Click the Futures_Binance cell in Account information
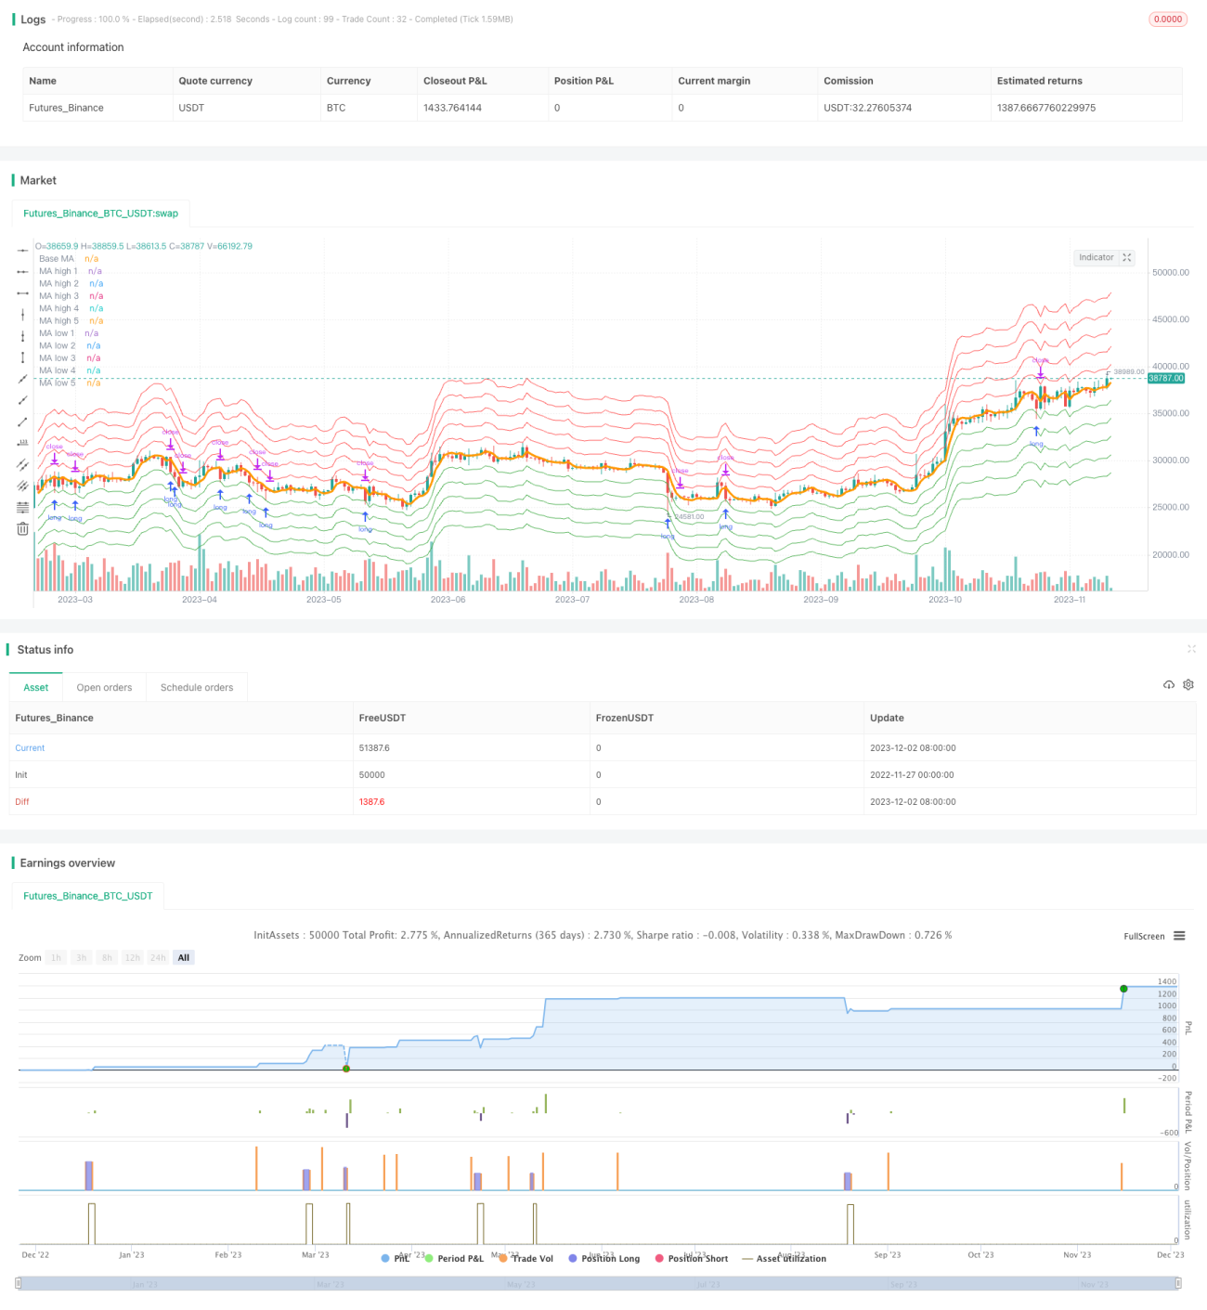This screenshot has width=1207, height=1310. [x=66, y=108]
